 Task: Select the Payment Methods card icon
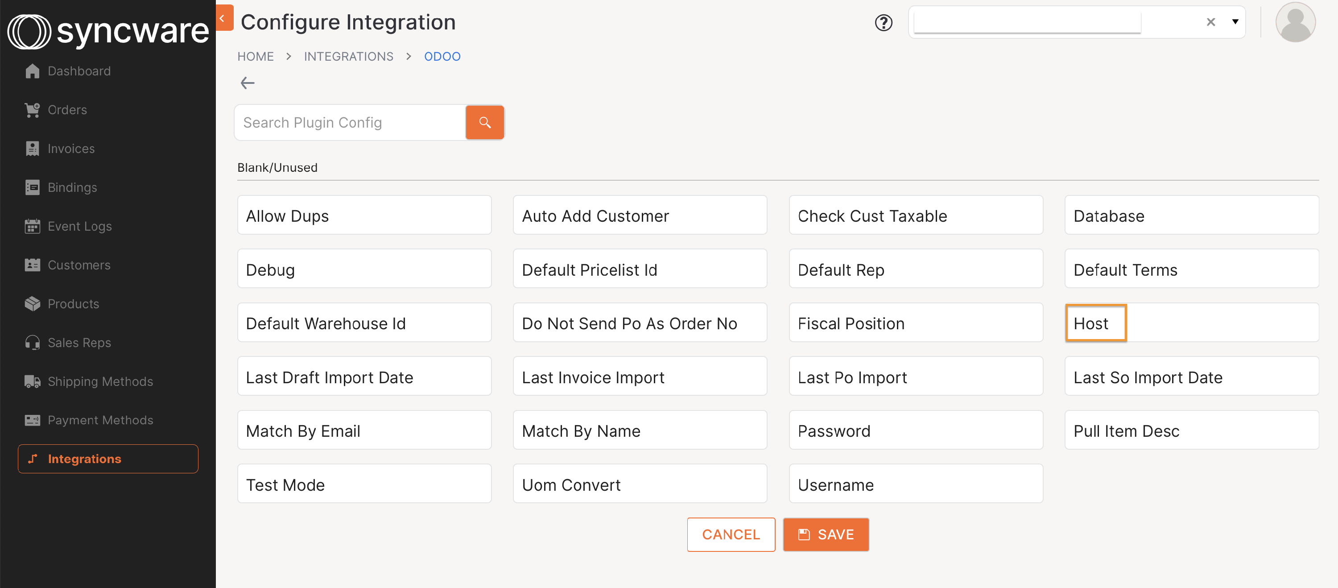tap(32, 420)
